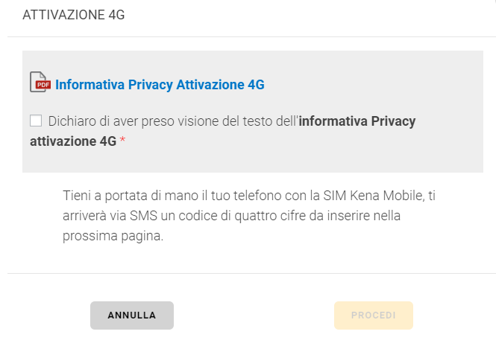
Task: Click the 'prossima pagina.' text line
Action: coord(112,237)
